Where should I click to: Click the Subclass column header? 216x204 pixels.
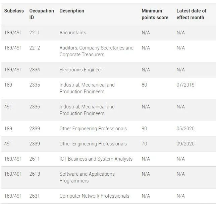14,11
